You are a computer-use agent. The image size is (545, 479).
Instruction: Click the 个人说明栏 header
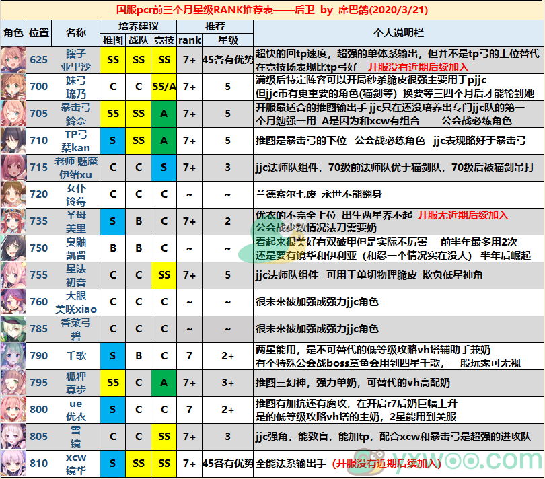[x=399, y=33]
